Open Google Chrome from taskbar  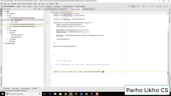[66, 94]
